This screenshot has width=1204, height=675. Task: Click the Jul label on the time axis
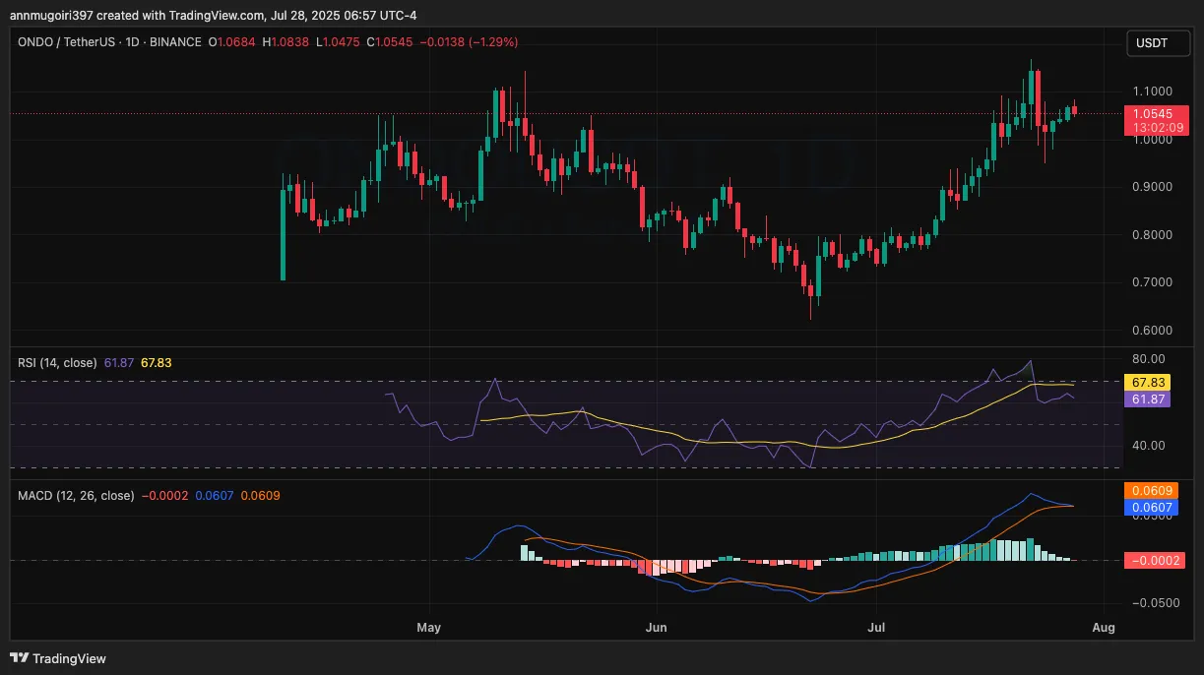click(x=875, y=627)
